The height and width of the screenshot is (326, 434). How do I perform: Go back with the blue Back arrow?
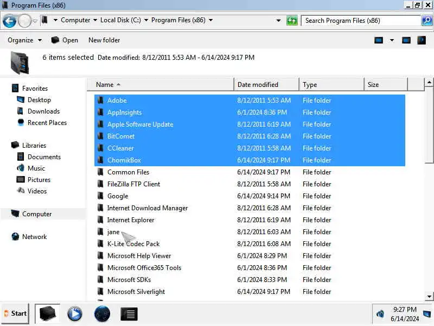point(9,21)
